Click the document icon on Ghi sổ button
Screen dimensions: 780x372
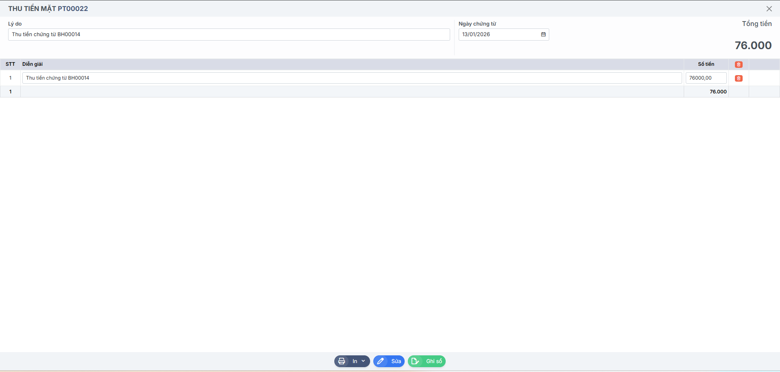tap(415, 361)
